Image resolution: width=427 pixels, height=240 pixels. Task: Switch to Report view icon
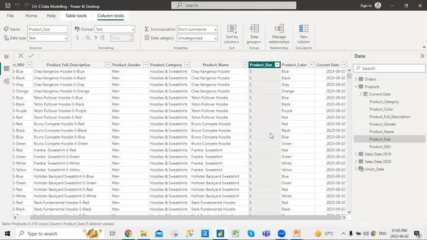6,56
